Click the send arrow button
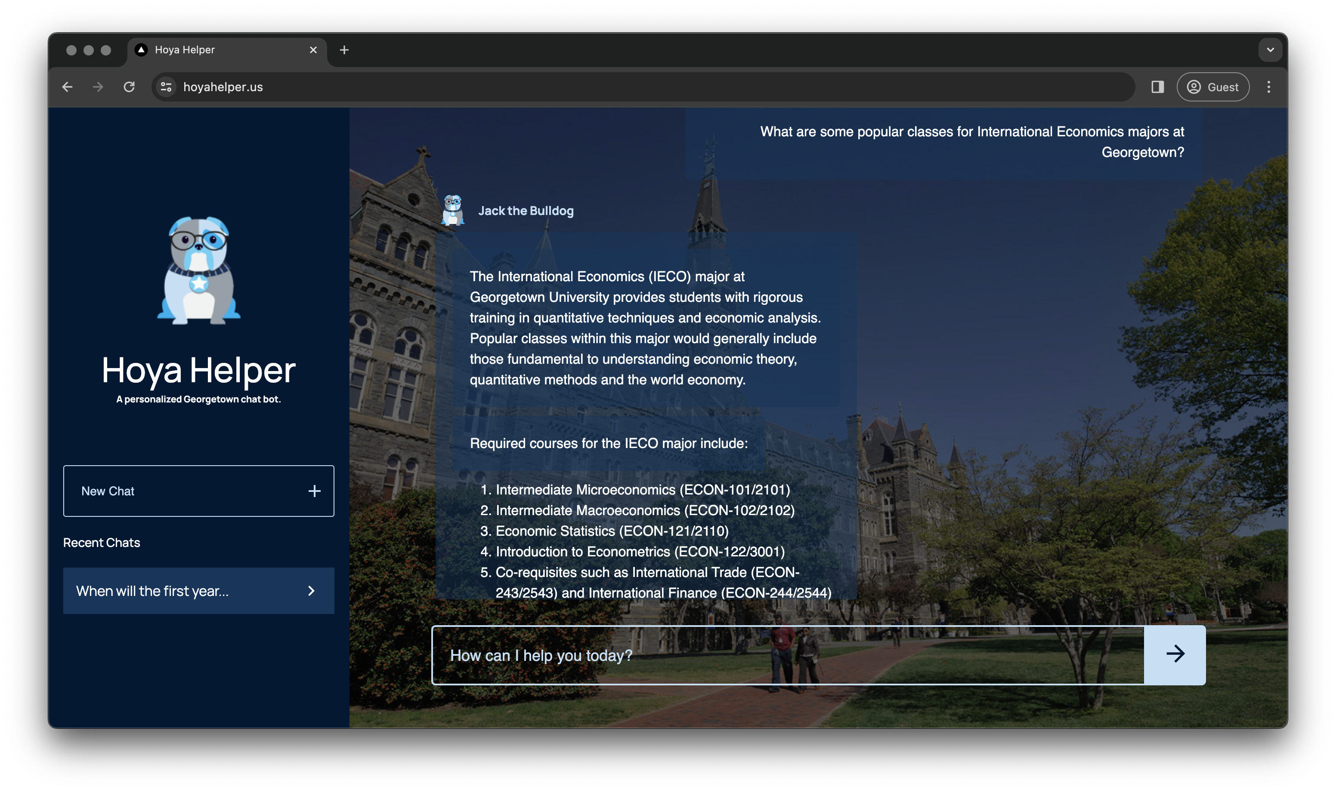Screen dimensions: 1336x792 click(x=1174, y=654)
